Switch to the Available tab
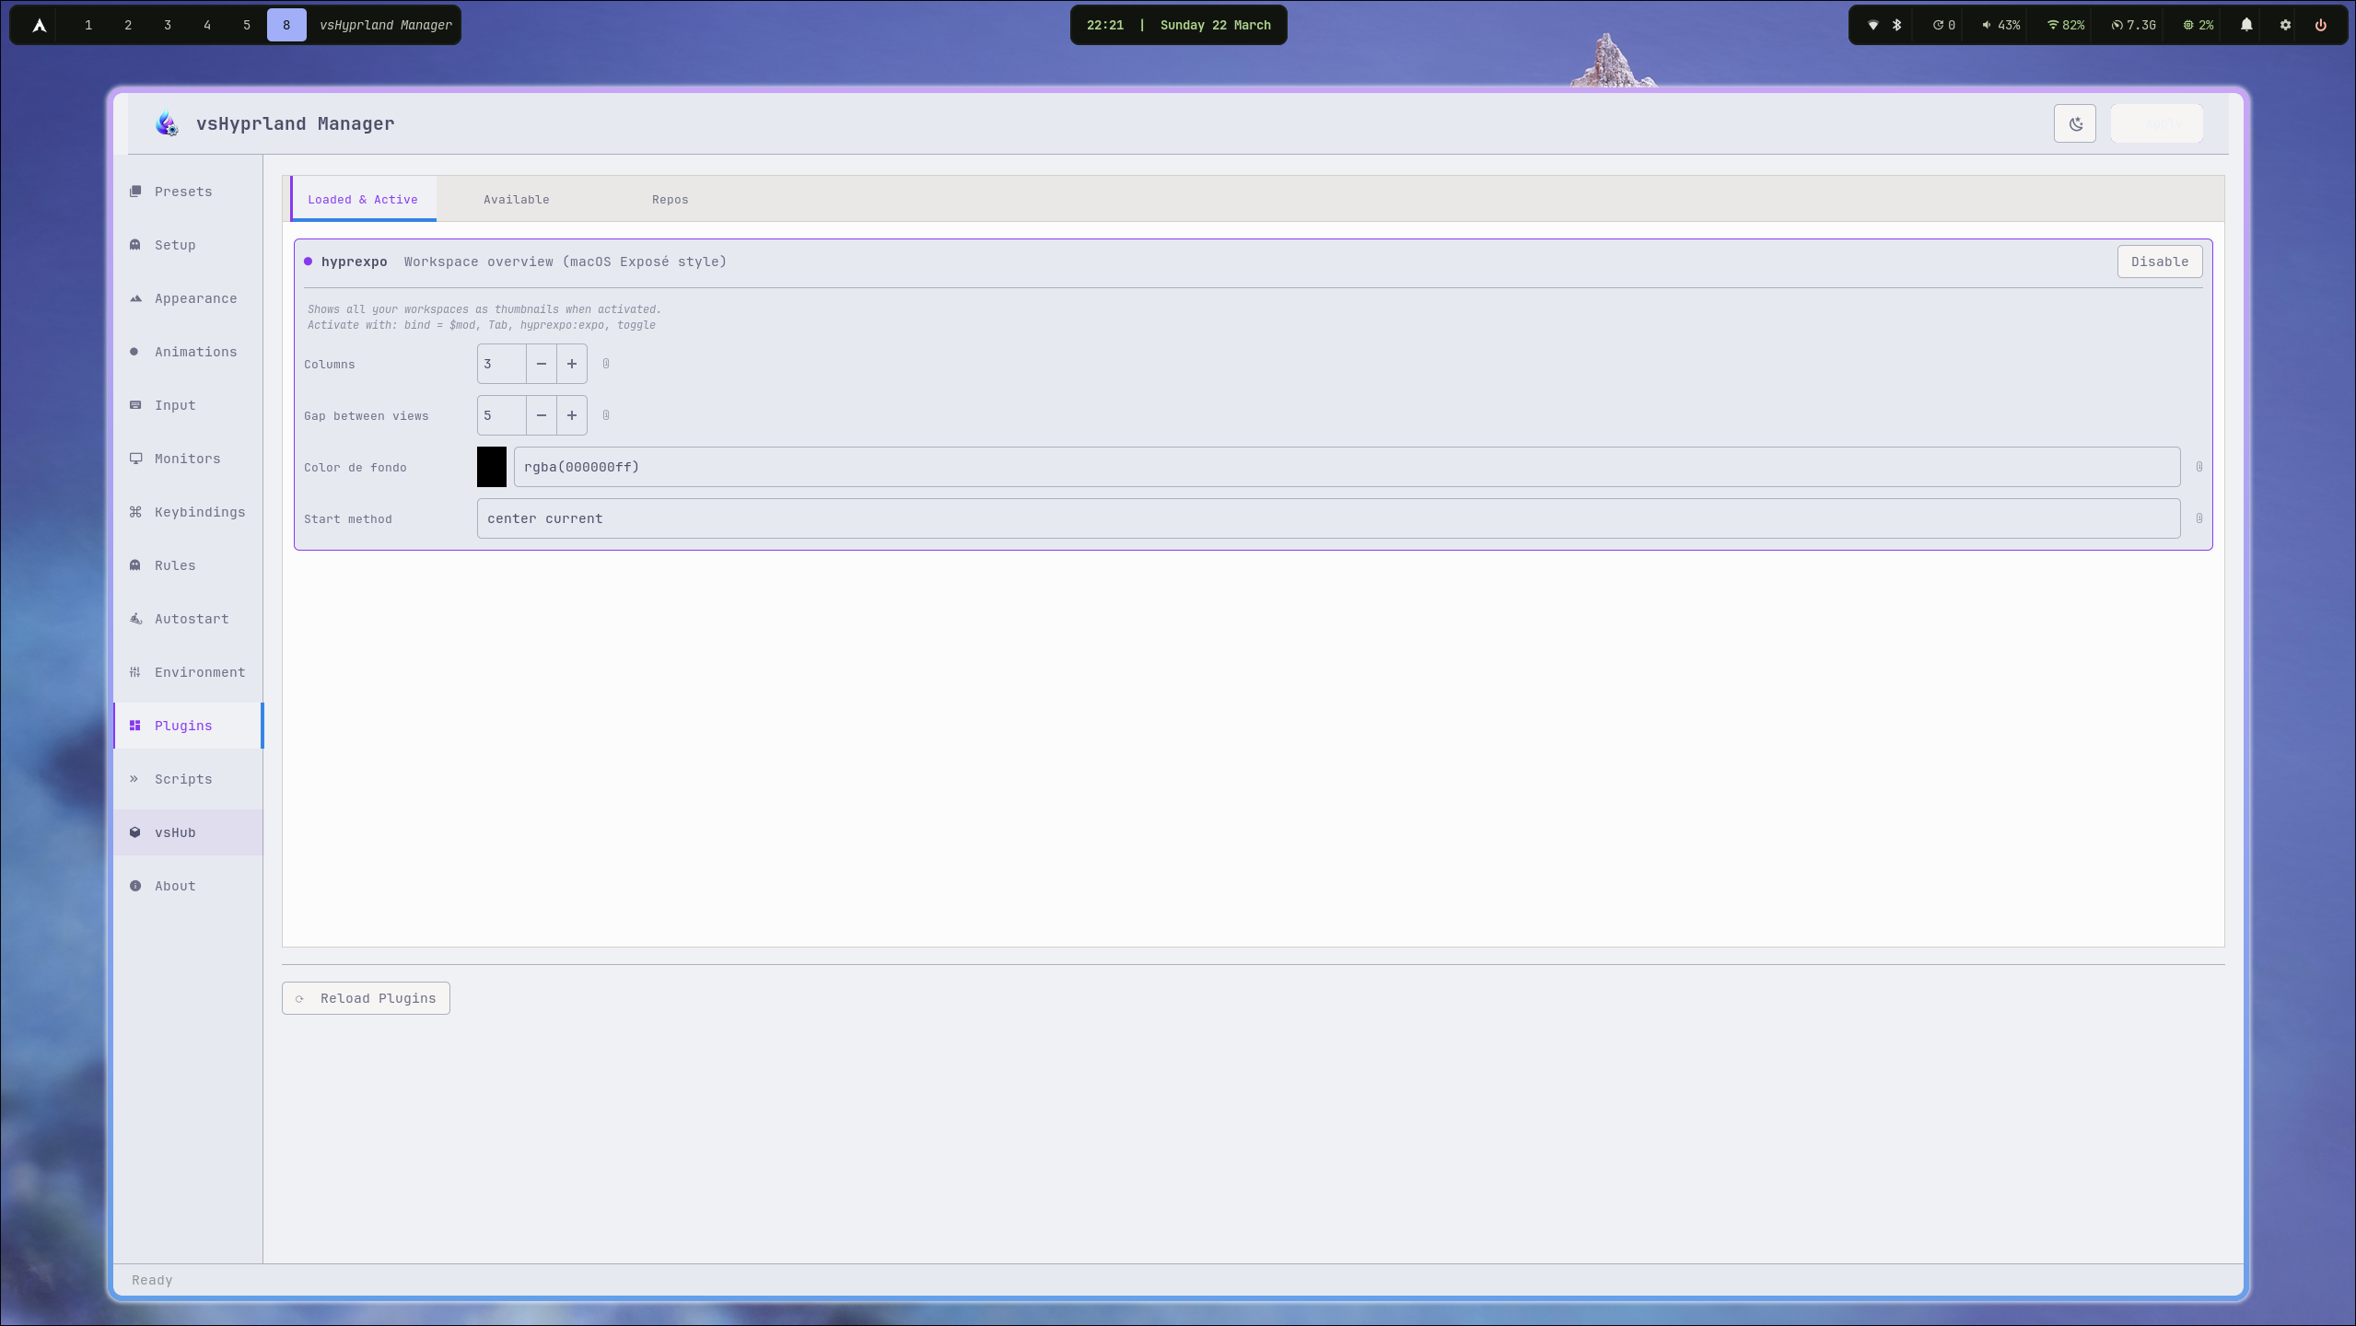This screenshot has height=1326, width=2356. click(x=517, y=199)
